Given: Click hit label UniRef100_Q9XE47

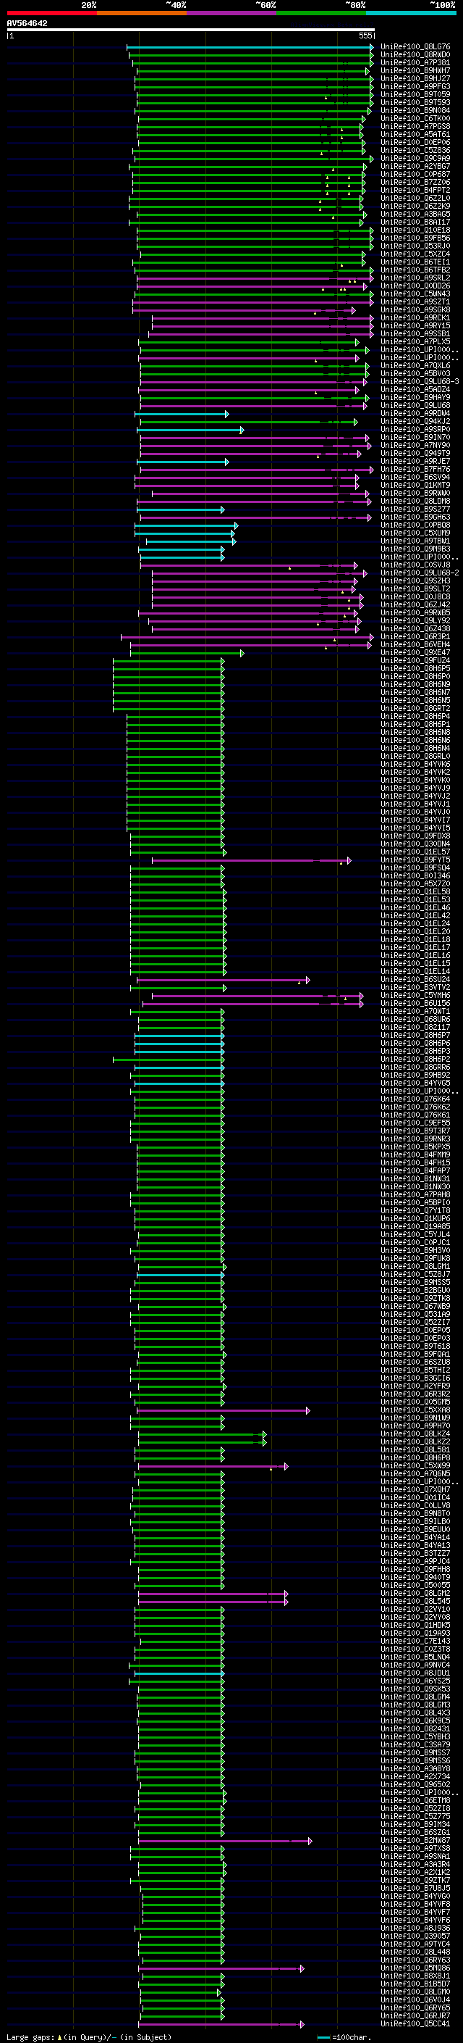Looking at the screenshot, I should point(415,653).
